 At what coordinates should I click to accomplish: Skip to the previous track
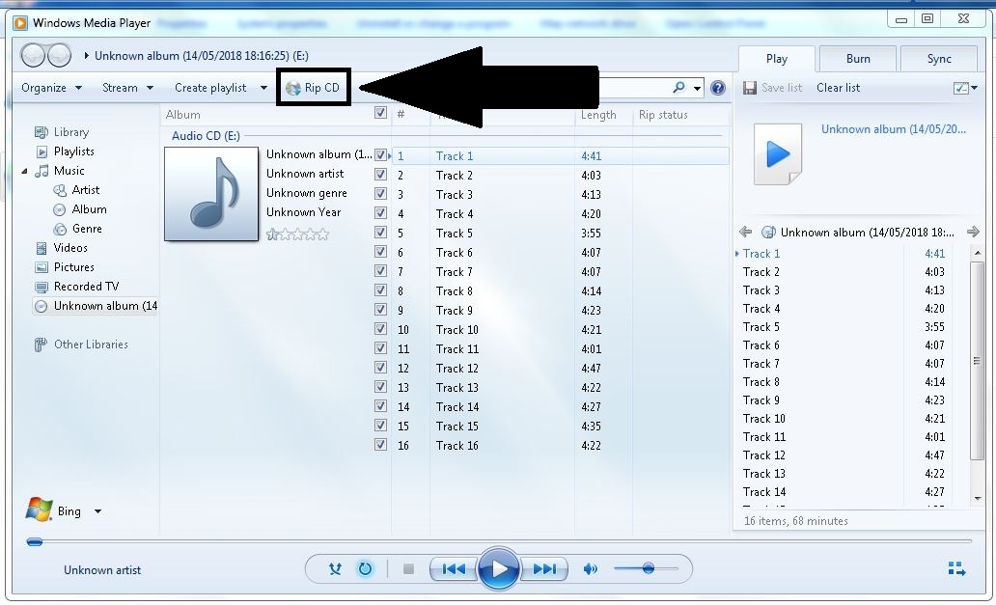[x=453, y=568]
